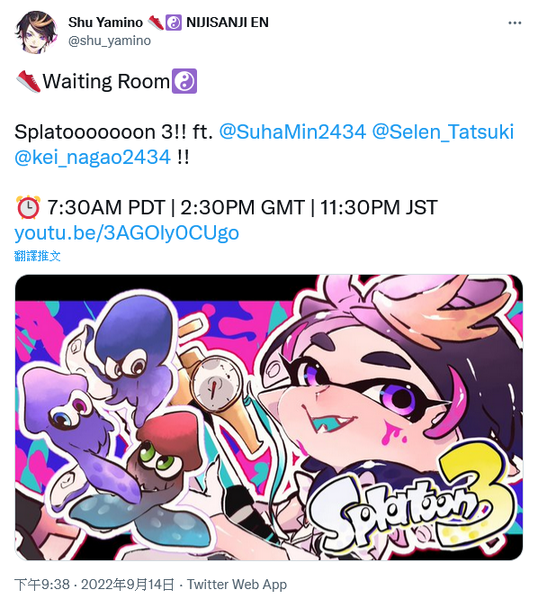538x608 pixels.
Task: Open the @SuhaMin2434 mention
Action: (292, 132)
